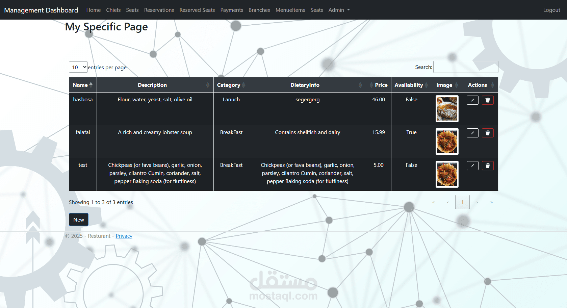This screenshot has height=308, width=567.
Task: Open the basbosa image thumbnail
Action: coord(447,109)
